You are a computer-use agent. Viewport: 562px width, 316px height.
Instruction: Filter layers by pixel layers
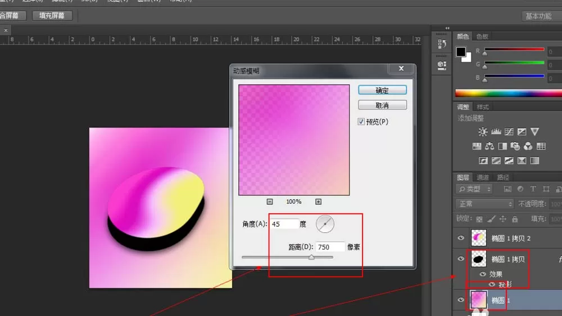(507, 189)
